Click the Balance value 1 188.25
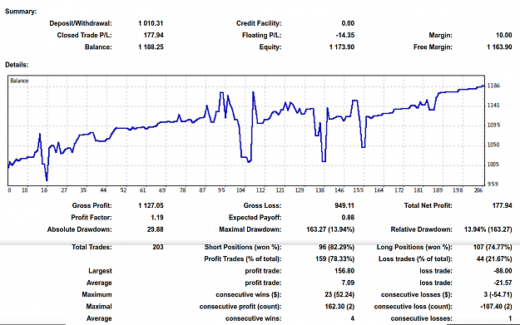 151,47
